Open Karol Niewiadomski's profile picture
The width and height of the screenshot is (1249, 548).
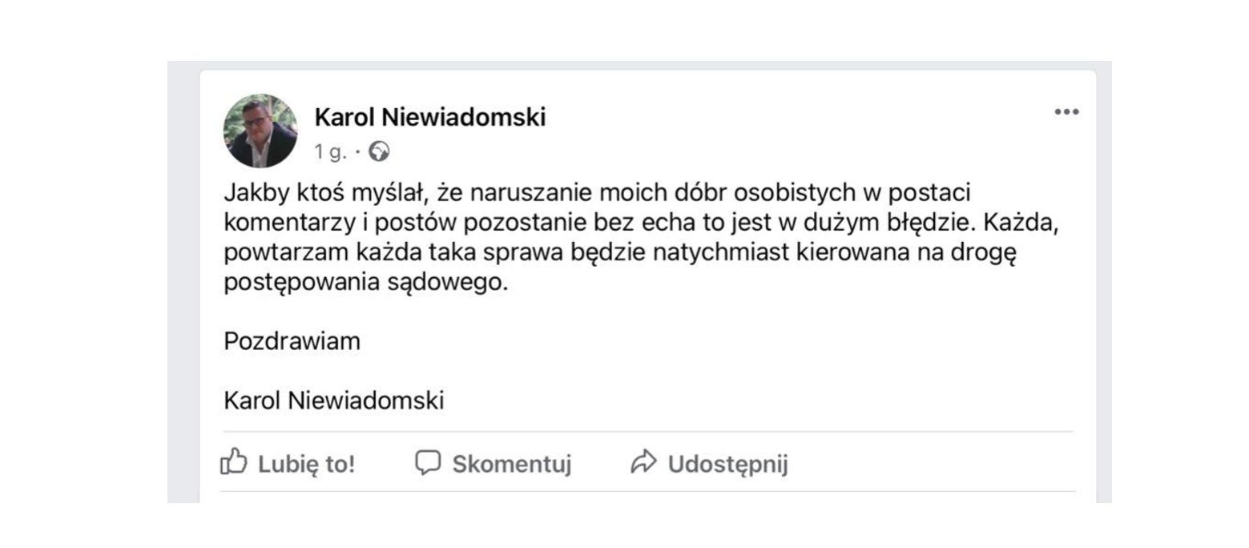[x=260, y=131]
